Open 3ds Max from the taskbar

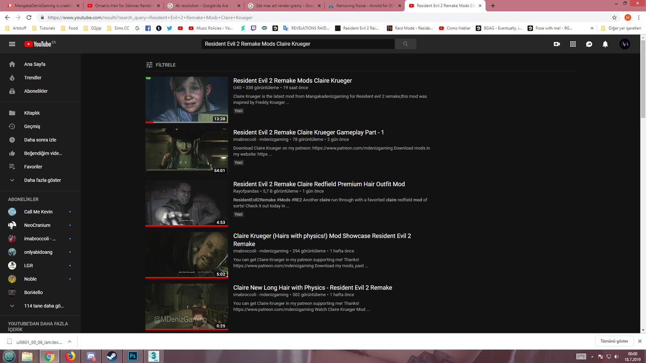153,356
